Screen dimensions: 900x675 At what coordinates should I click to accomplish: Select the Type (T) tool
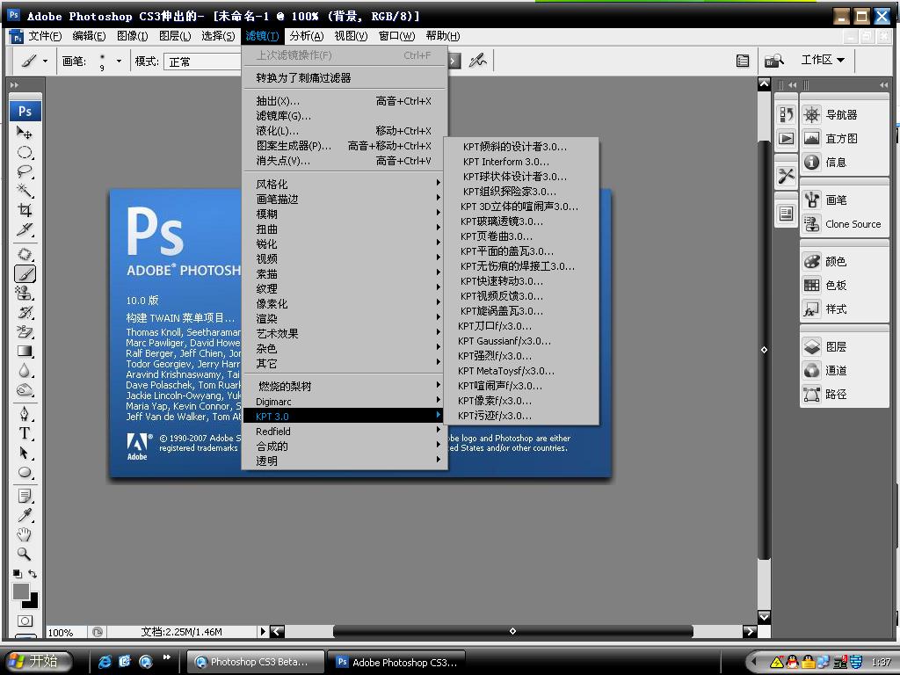click(25, 433)
